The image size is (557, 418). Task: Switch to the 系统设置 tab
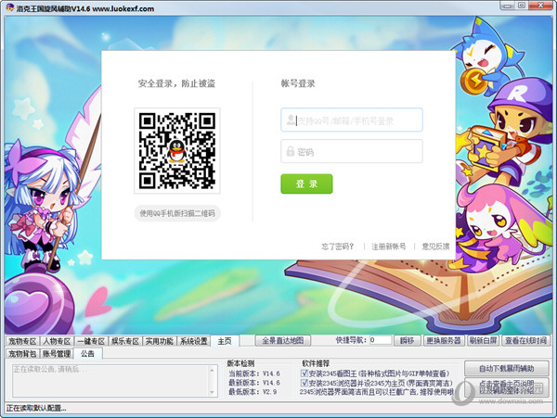coord(194,341)
